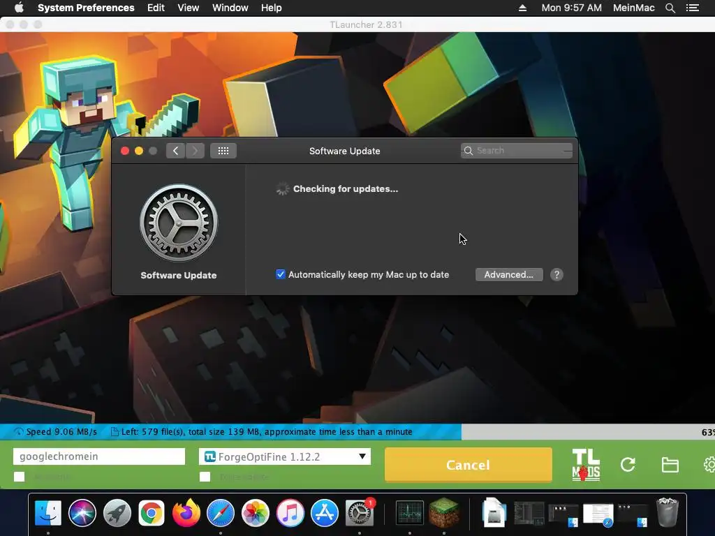Click the blue download progress bar
The width and height of the screenshot is (715, 536).
point(230,431)
